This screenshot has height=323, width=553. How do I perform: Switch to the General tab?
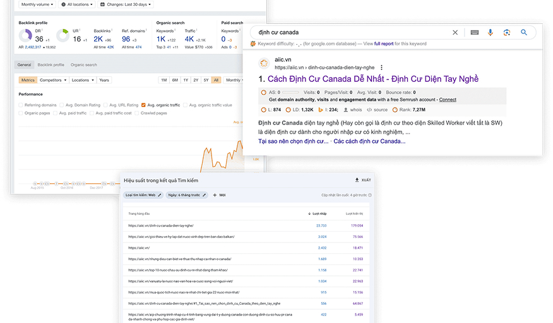(25, 65)
